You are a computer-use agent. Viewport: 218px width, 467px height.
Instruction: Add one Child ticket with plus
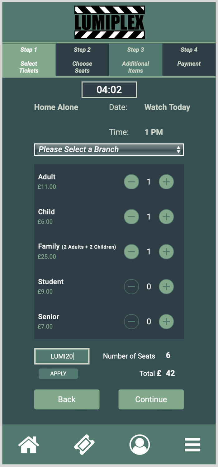[x=166, y=217]
